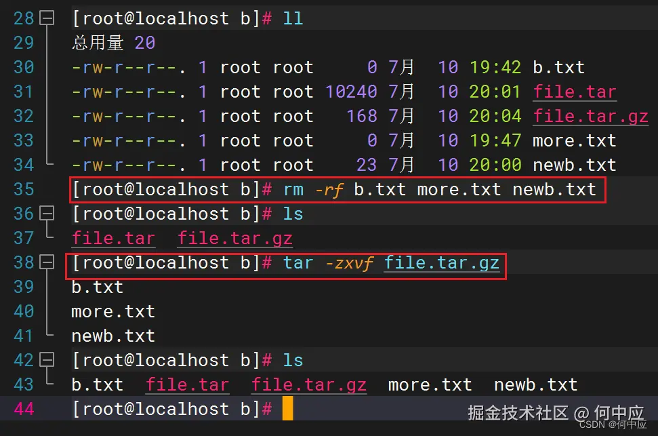Click the extracted more.txt on line 40
The width and height of the screenshot is (658, 436).
click(x=113, y=311)
